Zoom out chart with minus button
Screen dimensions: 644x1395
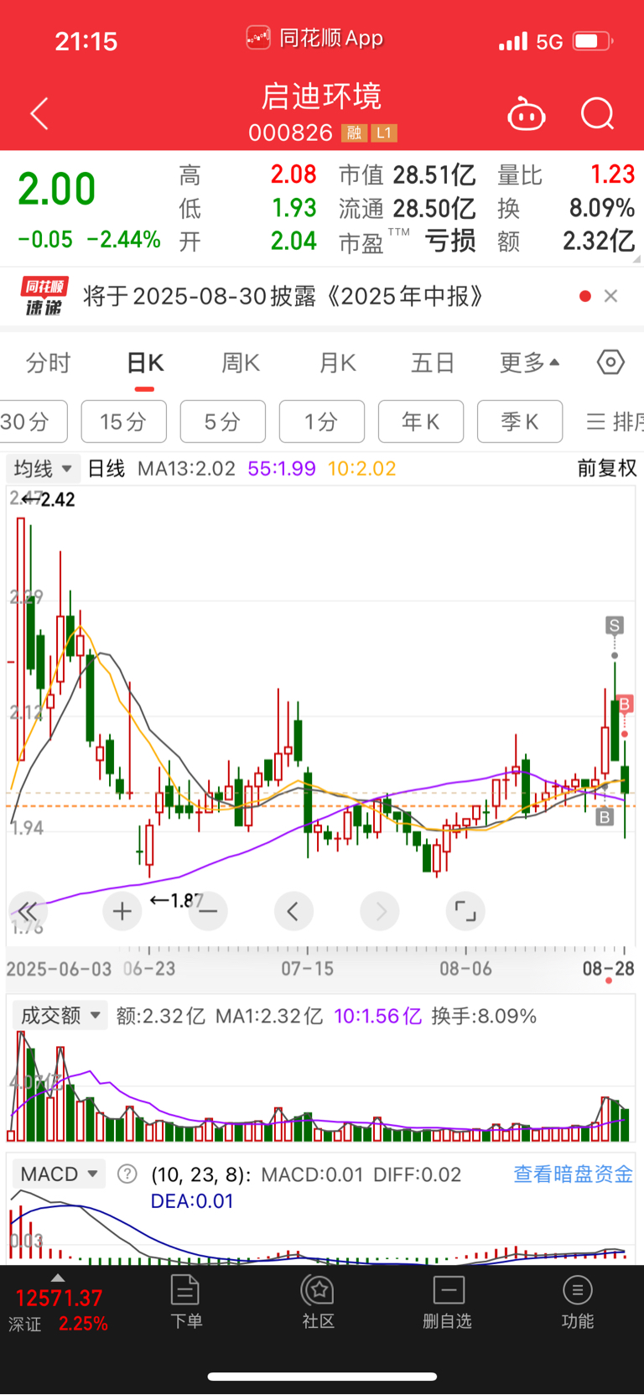(x=208, y=911)
